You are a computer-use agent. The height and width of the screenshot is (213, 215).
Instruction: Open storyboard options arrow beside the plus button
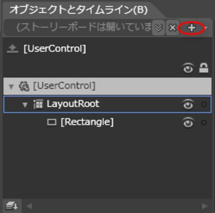[x=206, y=27]
